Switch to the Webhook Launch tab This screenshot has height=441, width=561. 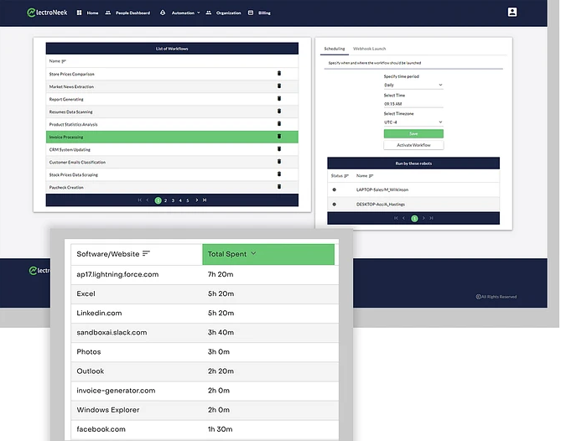point(370,49)
